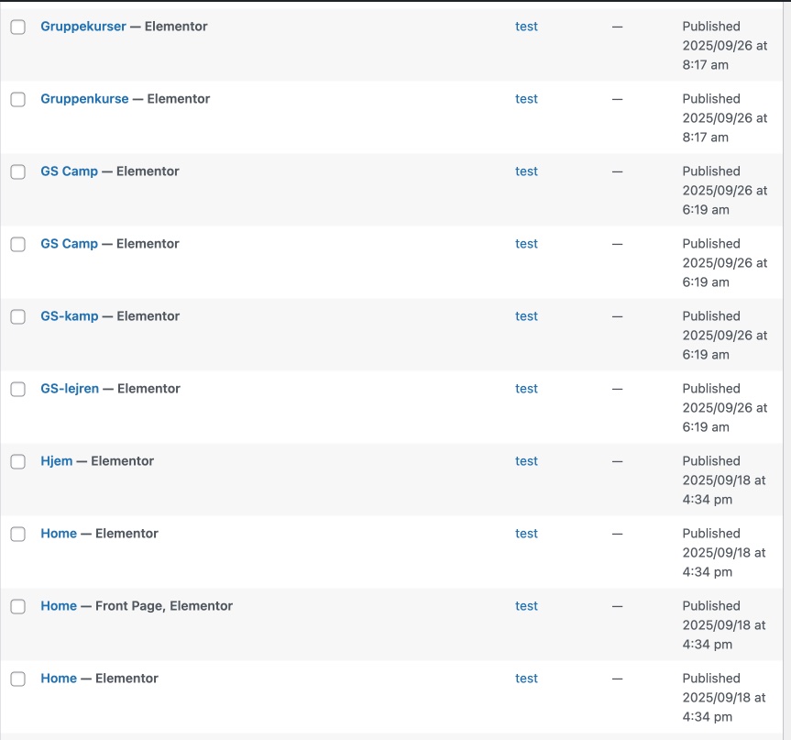Image resolution: width=791 pixels, height=740 pixels.
Task: Check the box beside GS-kamp
Action: [x=17, y=317]
